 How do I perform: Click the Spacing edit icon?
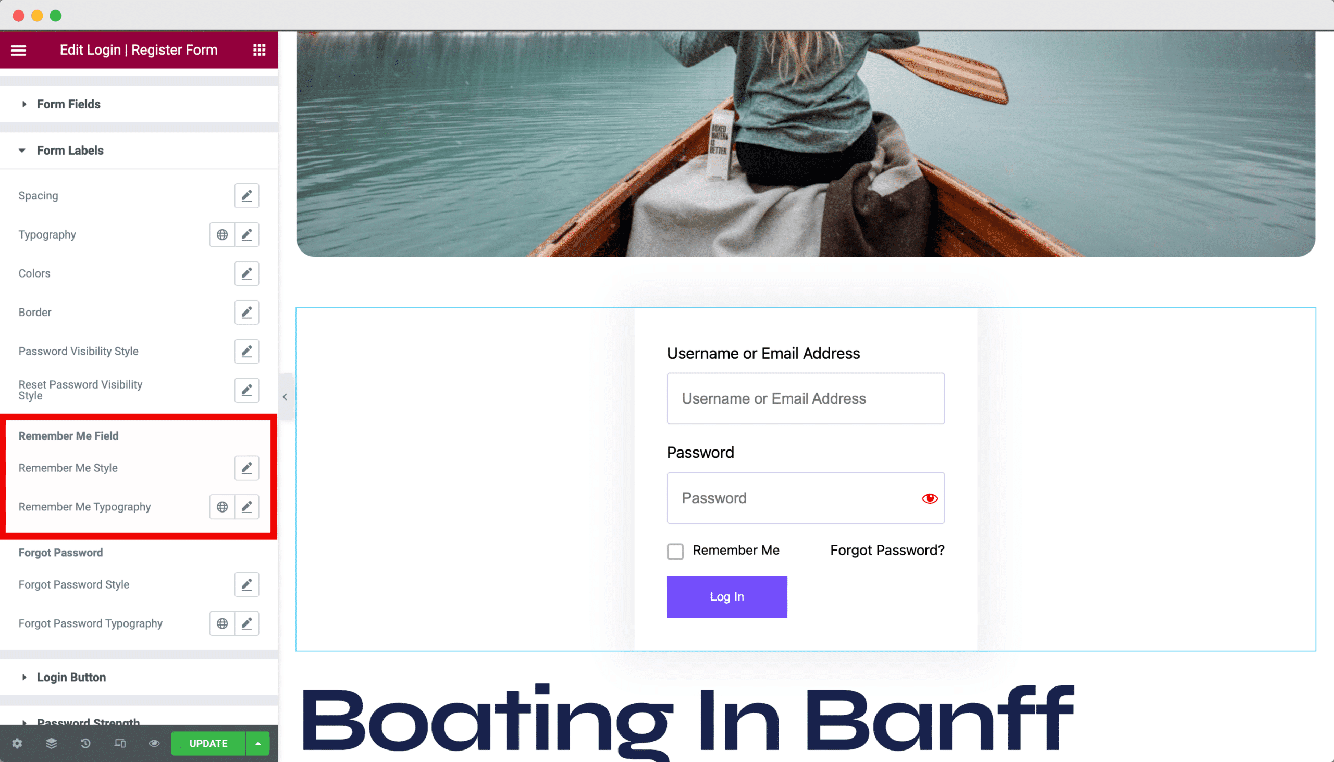(246, 195)
